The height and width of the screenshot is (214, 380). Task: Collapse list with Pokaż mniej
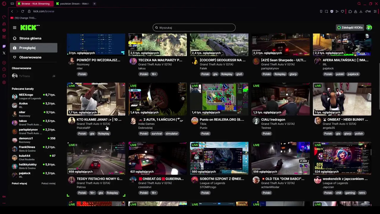(48, 183)
